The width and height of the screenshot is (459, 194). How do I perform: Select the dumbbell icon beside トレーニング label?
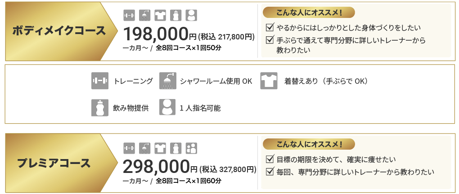coord(100,81)
